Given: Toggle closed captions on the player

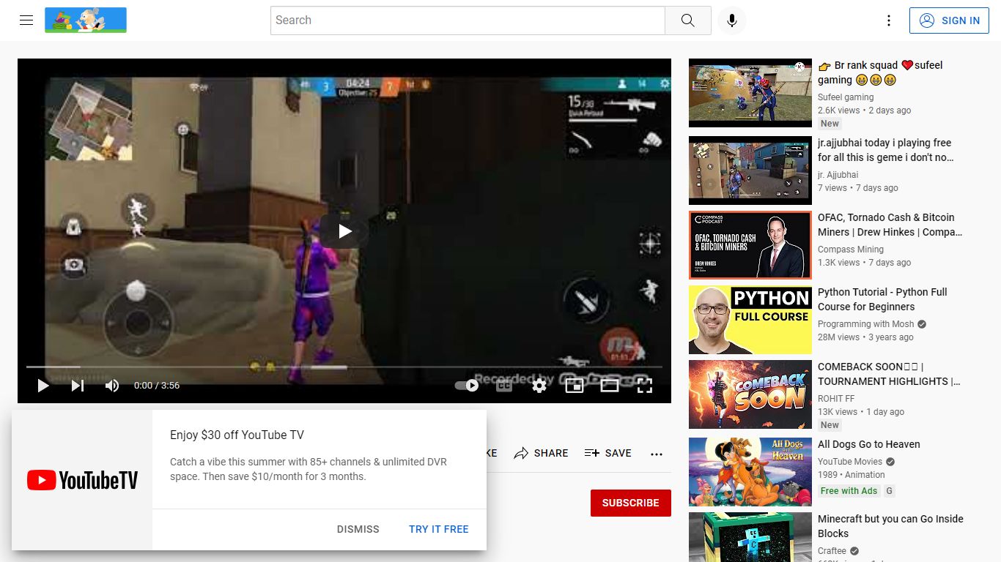Looking at the screenshot, I should tap(504, 386).
